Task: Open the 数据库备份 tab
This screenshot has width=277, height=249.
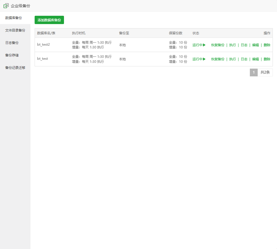Action: coord(14,18)
